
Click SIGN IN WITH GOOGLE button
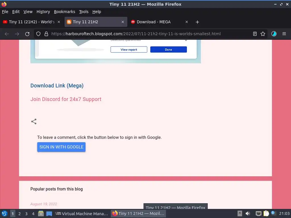pos(61,147)
